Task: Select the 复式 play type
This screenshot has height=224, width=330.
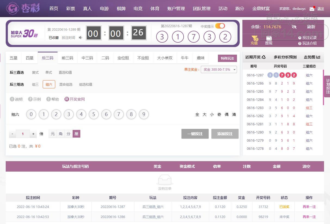Action: point(35,72)
